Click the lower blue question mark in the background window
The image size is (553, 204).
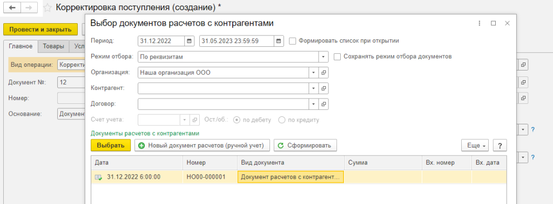533,157
